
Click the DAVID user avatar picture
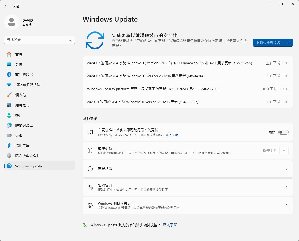12,22
